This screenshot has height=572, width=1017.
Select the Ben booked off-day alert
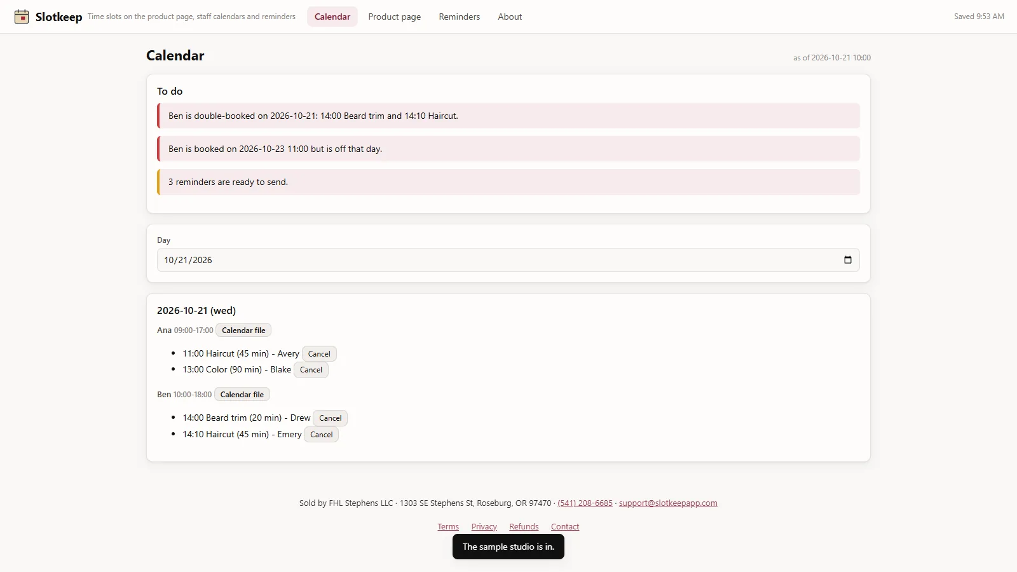[508, 149]
